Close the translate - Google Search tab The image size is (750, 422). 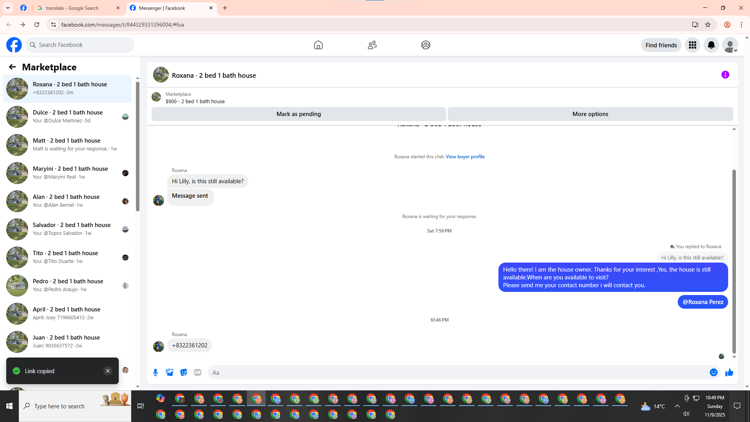coord(118,8)
